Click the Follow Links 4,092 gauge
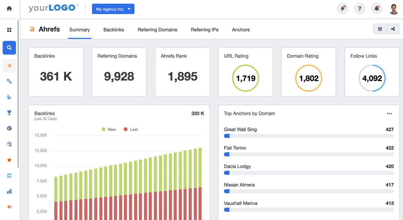The image size is (403, 220). tap(372, 78)
